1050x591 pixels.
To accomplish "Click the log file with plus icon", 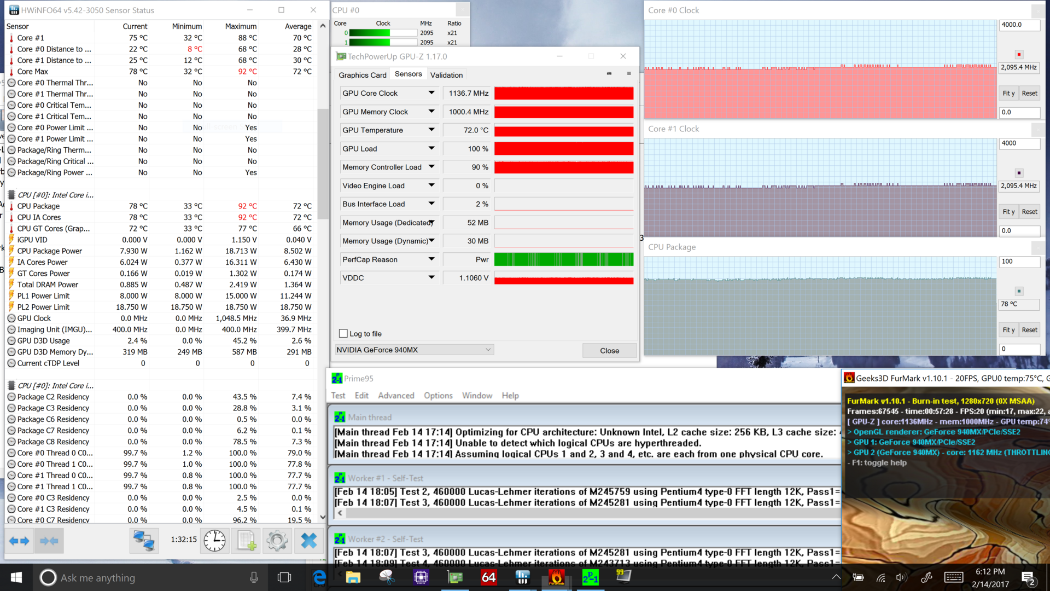I will pos(246,541).
